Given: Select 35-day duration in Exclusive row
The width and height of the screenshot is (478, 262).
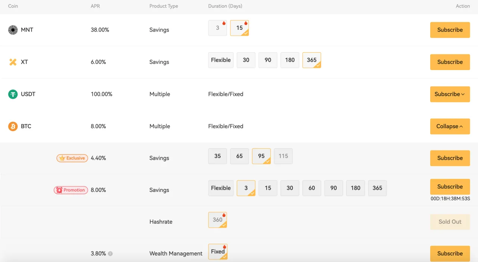Looking at the screenshot, I should click(218, 156).
